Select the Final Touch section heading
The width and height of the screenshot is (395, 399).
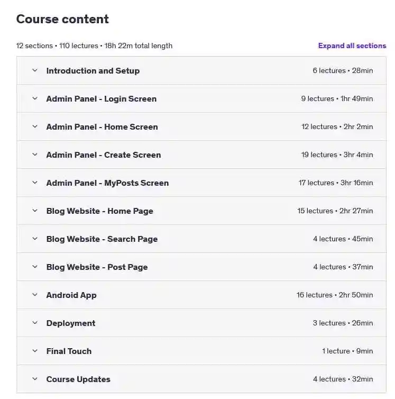click(x=69, y=351)
